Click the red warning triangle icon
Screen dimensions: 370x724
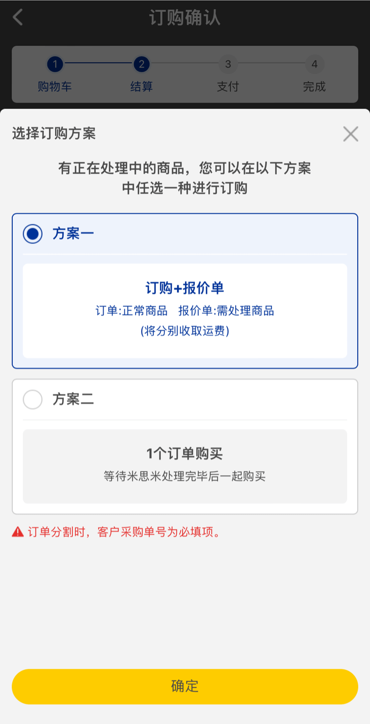click(x=18, y=532)
